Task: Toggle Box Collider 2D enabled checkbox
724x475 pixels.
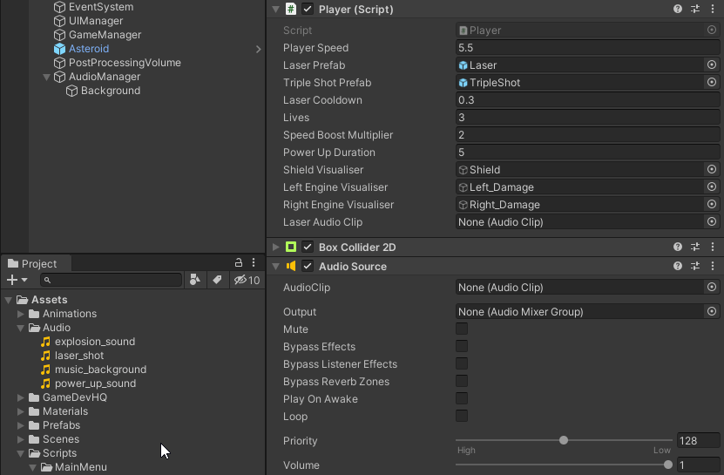Action: click(x=308, y=247)
